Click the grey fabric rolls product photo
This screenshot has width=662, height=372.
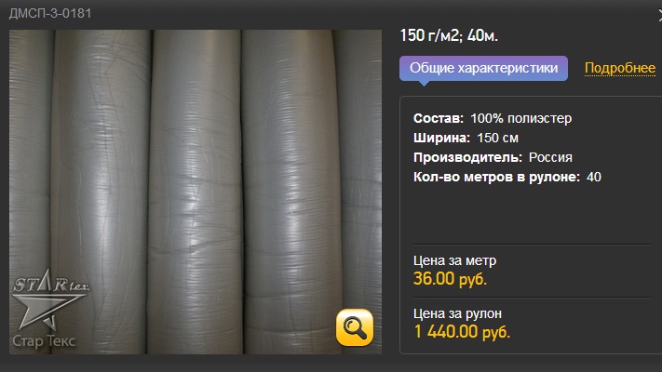pyautogui.click(x=196, y=192)
